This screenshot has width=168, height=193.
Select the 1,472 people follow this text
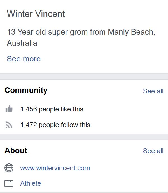coord(55,125)
